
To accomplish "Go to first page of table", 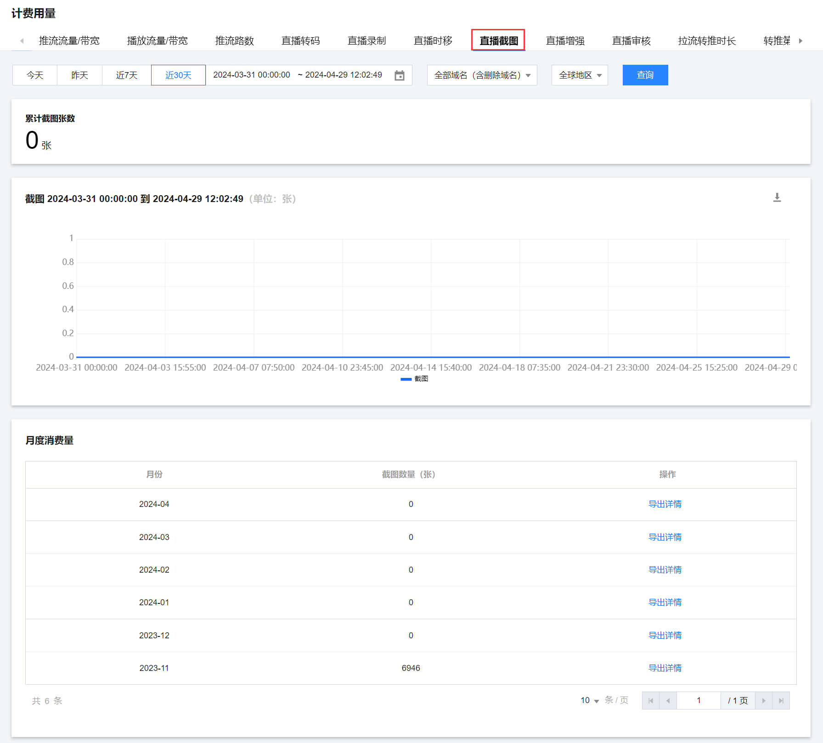I will (650, 701).
